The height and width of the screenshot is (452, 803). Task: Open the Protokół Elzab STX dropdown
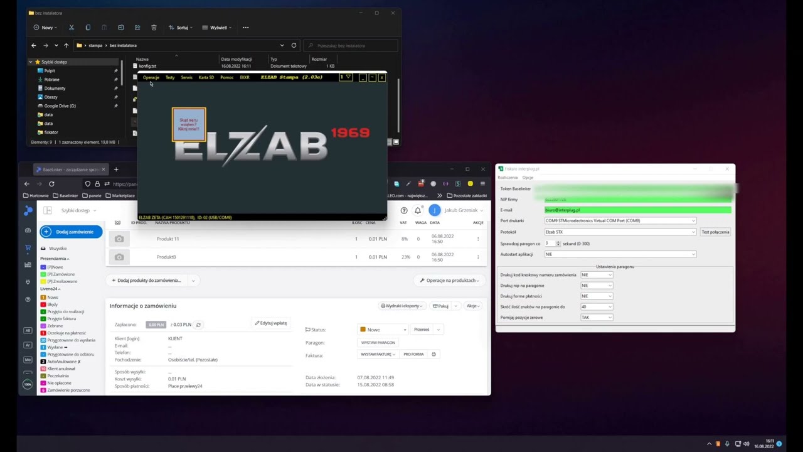pos(620,232)
